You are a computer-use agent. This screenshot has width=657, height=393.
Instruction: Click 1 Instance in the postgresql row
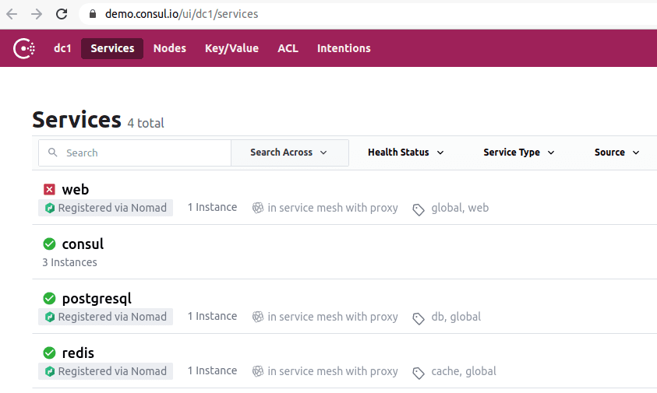pos(212,316)
